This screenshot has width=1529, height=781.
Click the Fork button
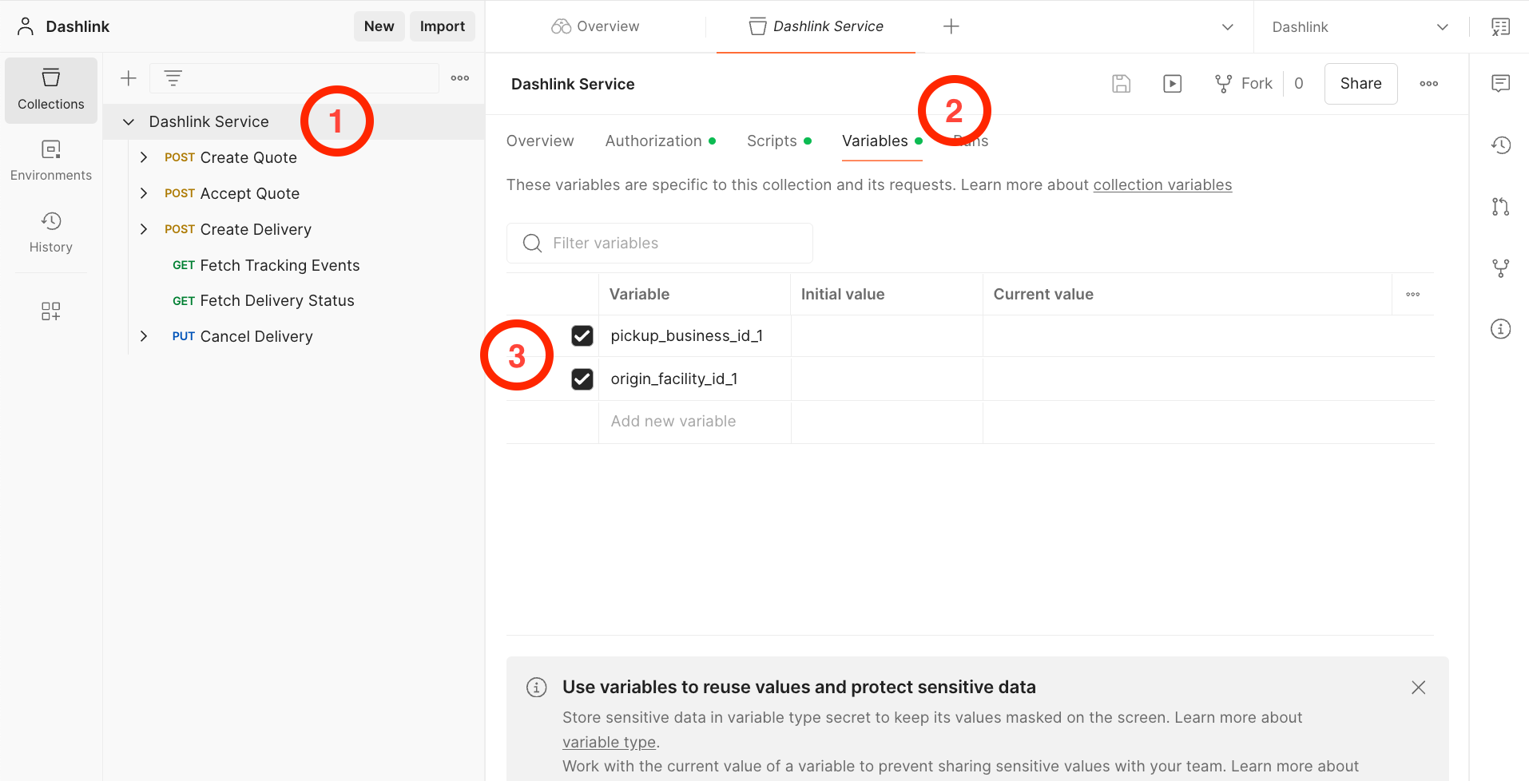(x=1244, y=84)
